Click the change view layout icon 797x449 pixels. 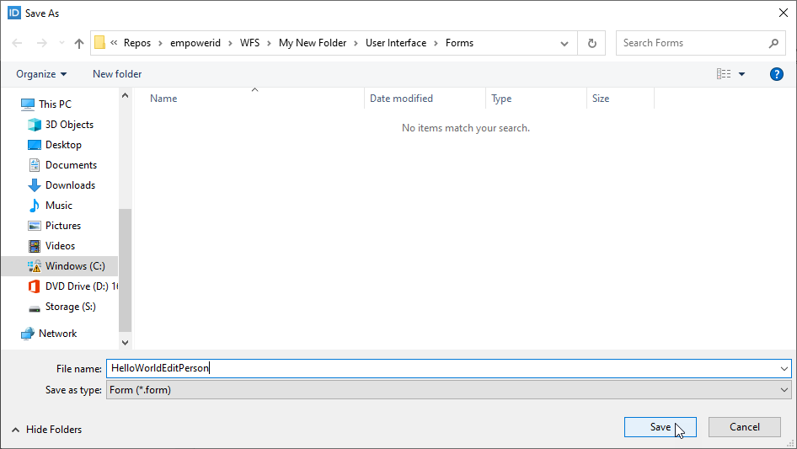pos(724,74)
